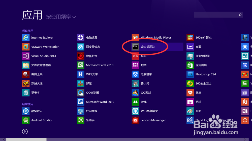Open 健康 heart icon

[x=190, y=93]
